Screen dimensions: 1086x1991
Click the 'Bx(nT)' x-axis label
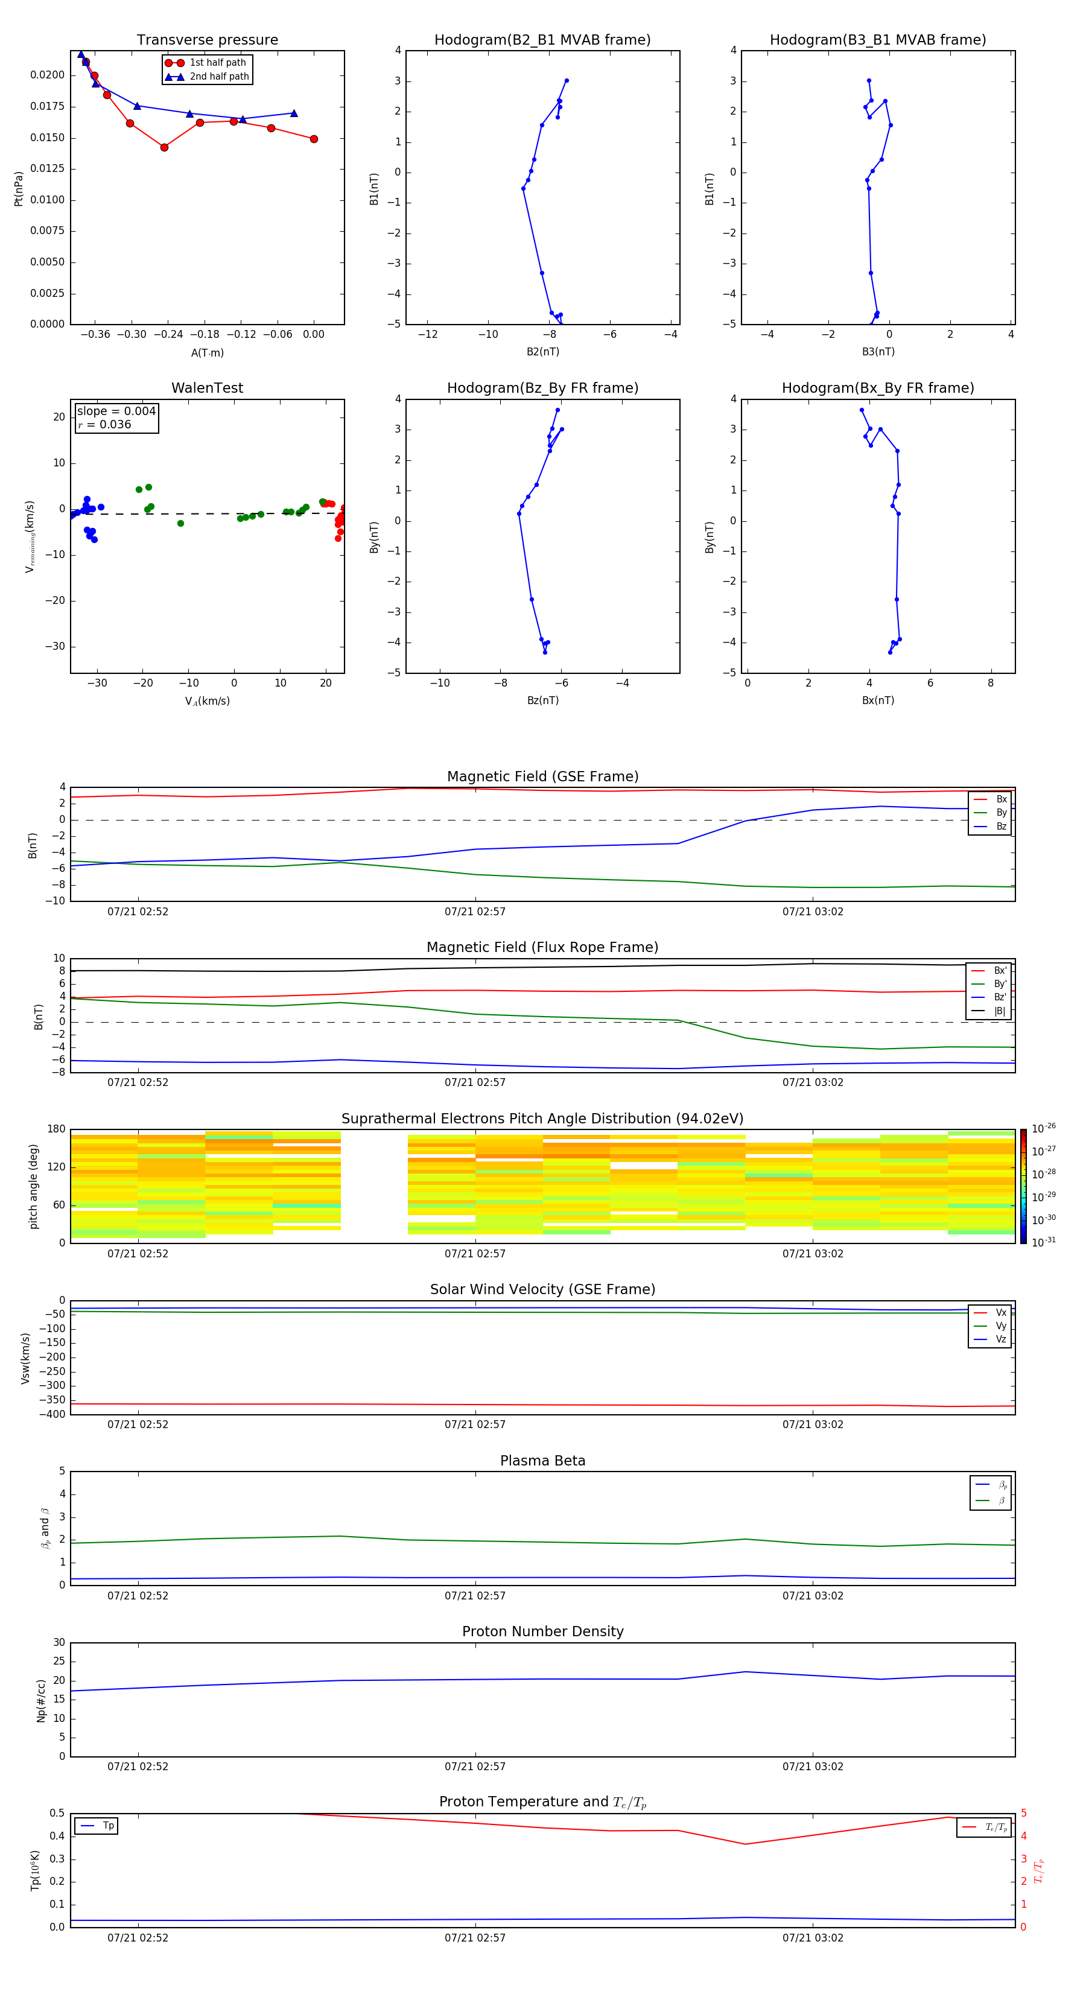(878, 700)
